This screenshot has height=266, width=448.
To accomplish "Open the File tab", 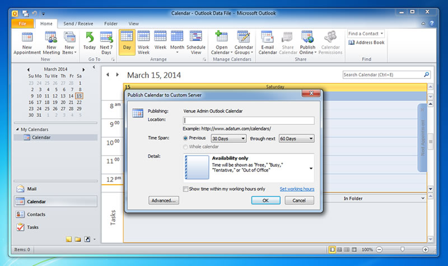I will (x=22, y=24).
